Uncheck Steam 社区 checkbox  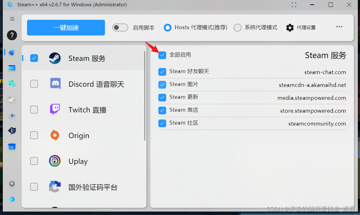pos(162,123)
